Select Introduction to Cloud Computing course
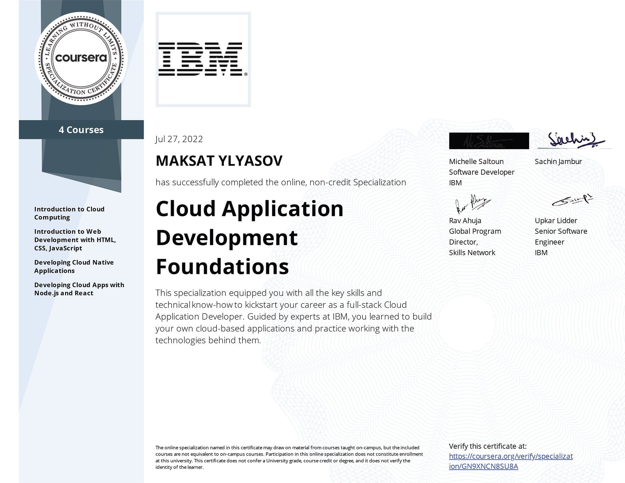Screen dimensions: 625x483 (x=69, y=213)
